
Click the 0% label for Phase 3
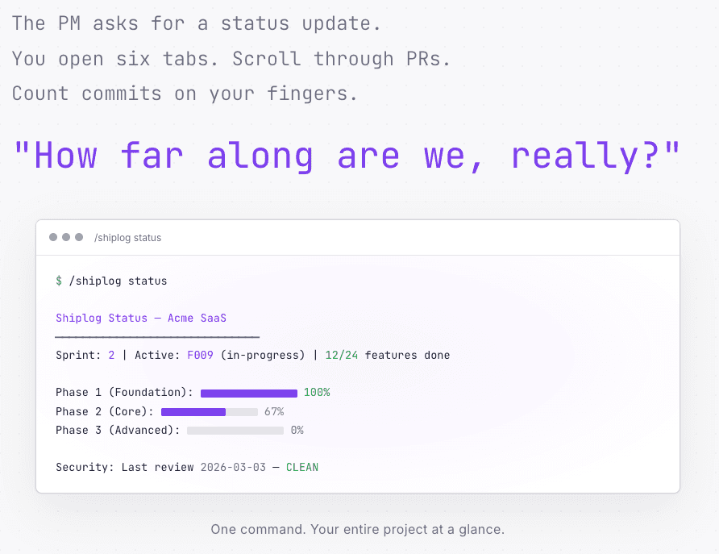click(297, 431)
